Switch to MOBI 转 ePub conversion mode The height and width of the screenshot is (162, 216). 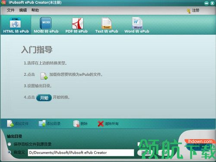click(x=46, y=25)
